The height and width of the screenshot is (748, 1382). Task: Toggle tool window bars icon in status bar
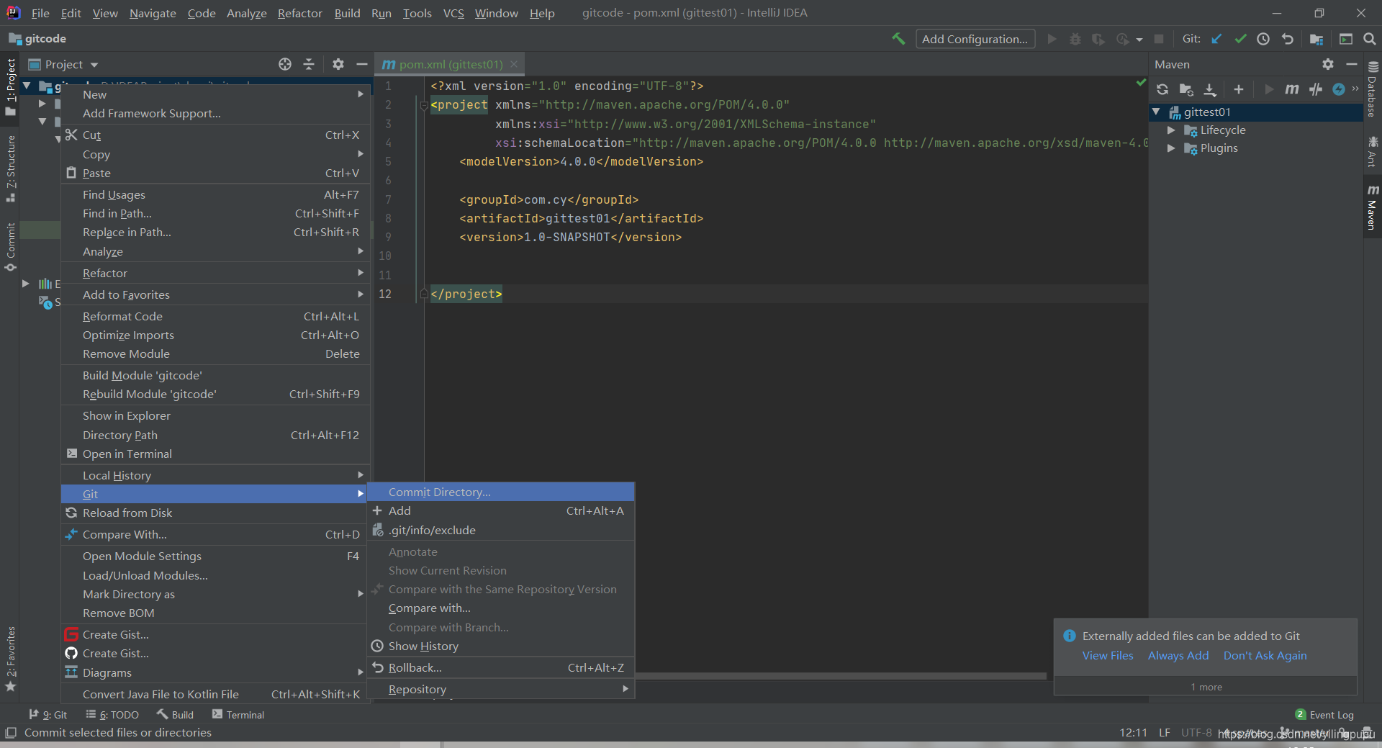[x=10, y=733]
